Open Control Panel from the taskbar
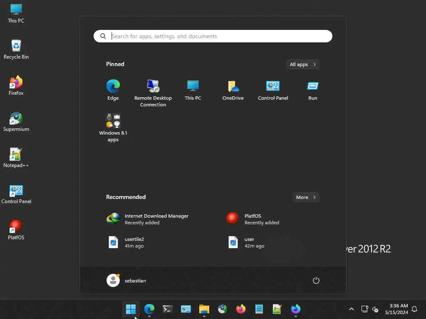426x319 pixels. [x=186, y=309]
